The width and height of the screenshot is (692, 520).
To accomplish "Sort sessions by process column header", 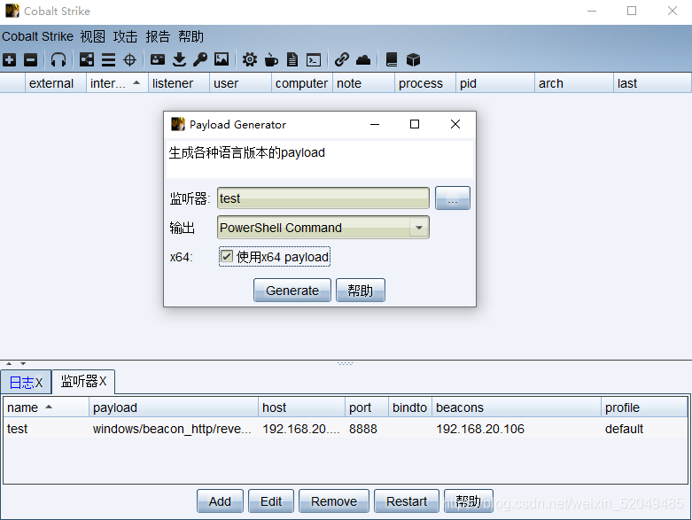I will (x=425, y=83).
